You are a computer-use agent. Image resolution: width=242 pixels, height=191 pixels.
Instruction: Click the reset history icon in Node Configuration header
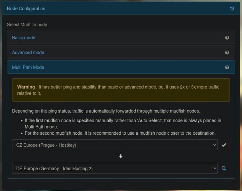[x=232, y=9]
